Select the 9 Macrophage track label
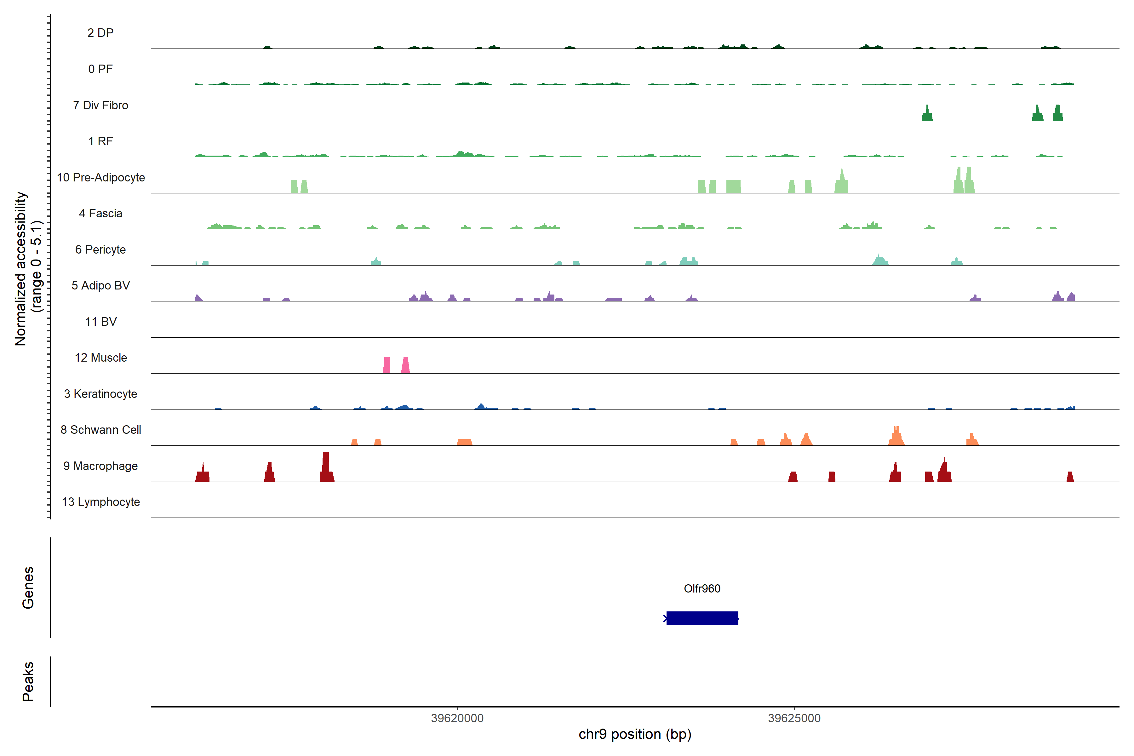This screenshot has width=1134, height=756. click(x=100, y=466)
